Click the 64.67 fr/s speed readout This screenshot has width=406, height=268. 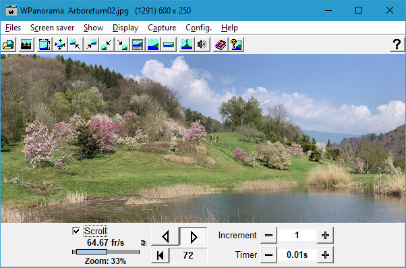pos(106,242)
